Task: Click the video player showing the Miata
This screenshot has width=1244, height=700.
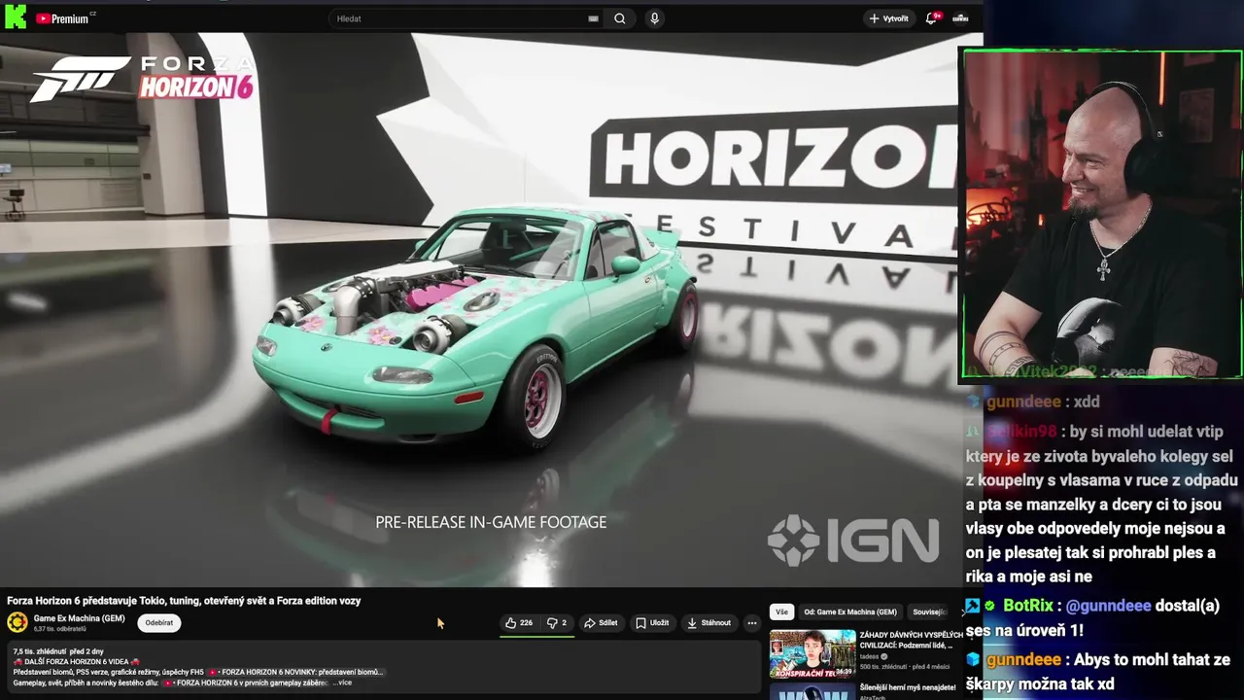Action: click(x=480, y=309)
